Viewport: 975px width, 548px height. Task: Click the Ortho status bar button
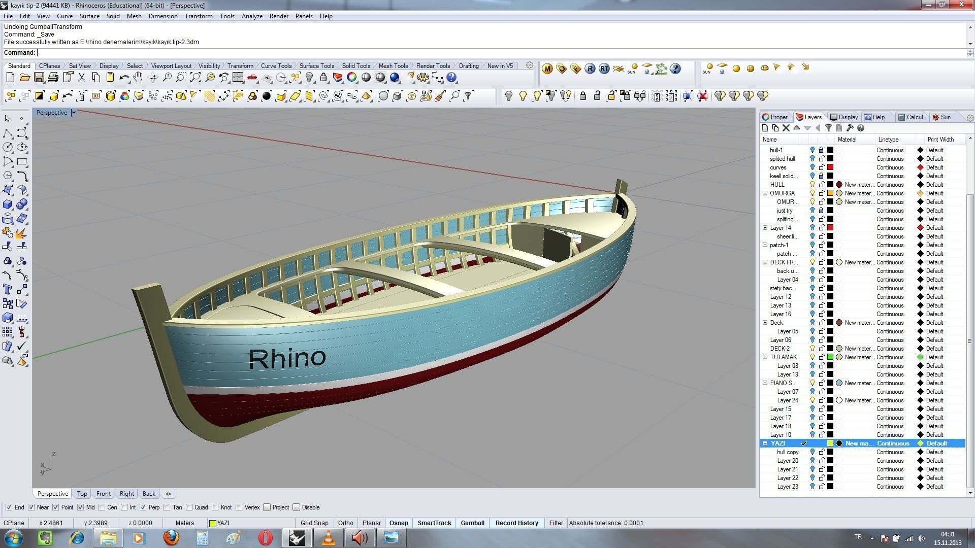tap(345, 523)
